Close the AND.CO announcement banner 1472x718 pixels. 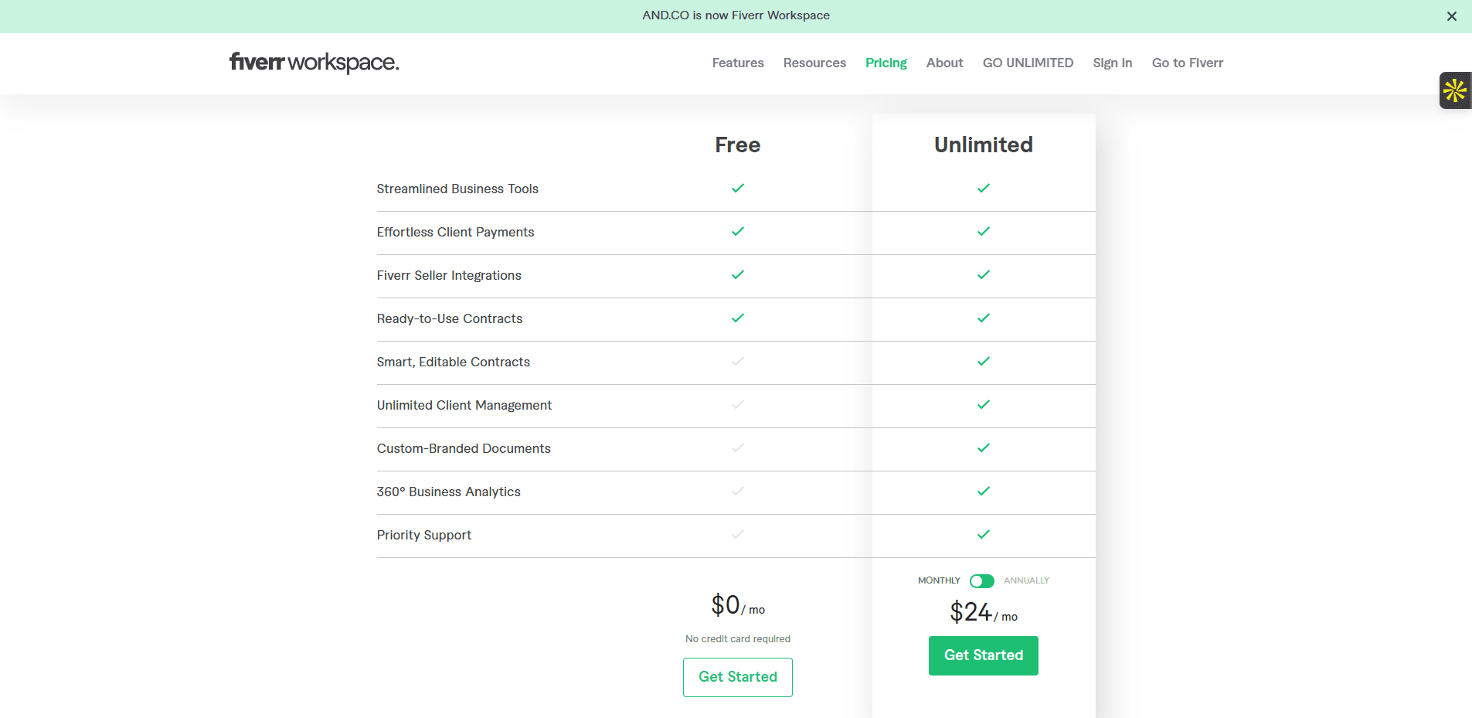(1452, 16)
